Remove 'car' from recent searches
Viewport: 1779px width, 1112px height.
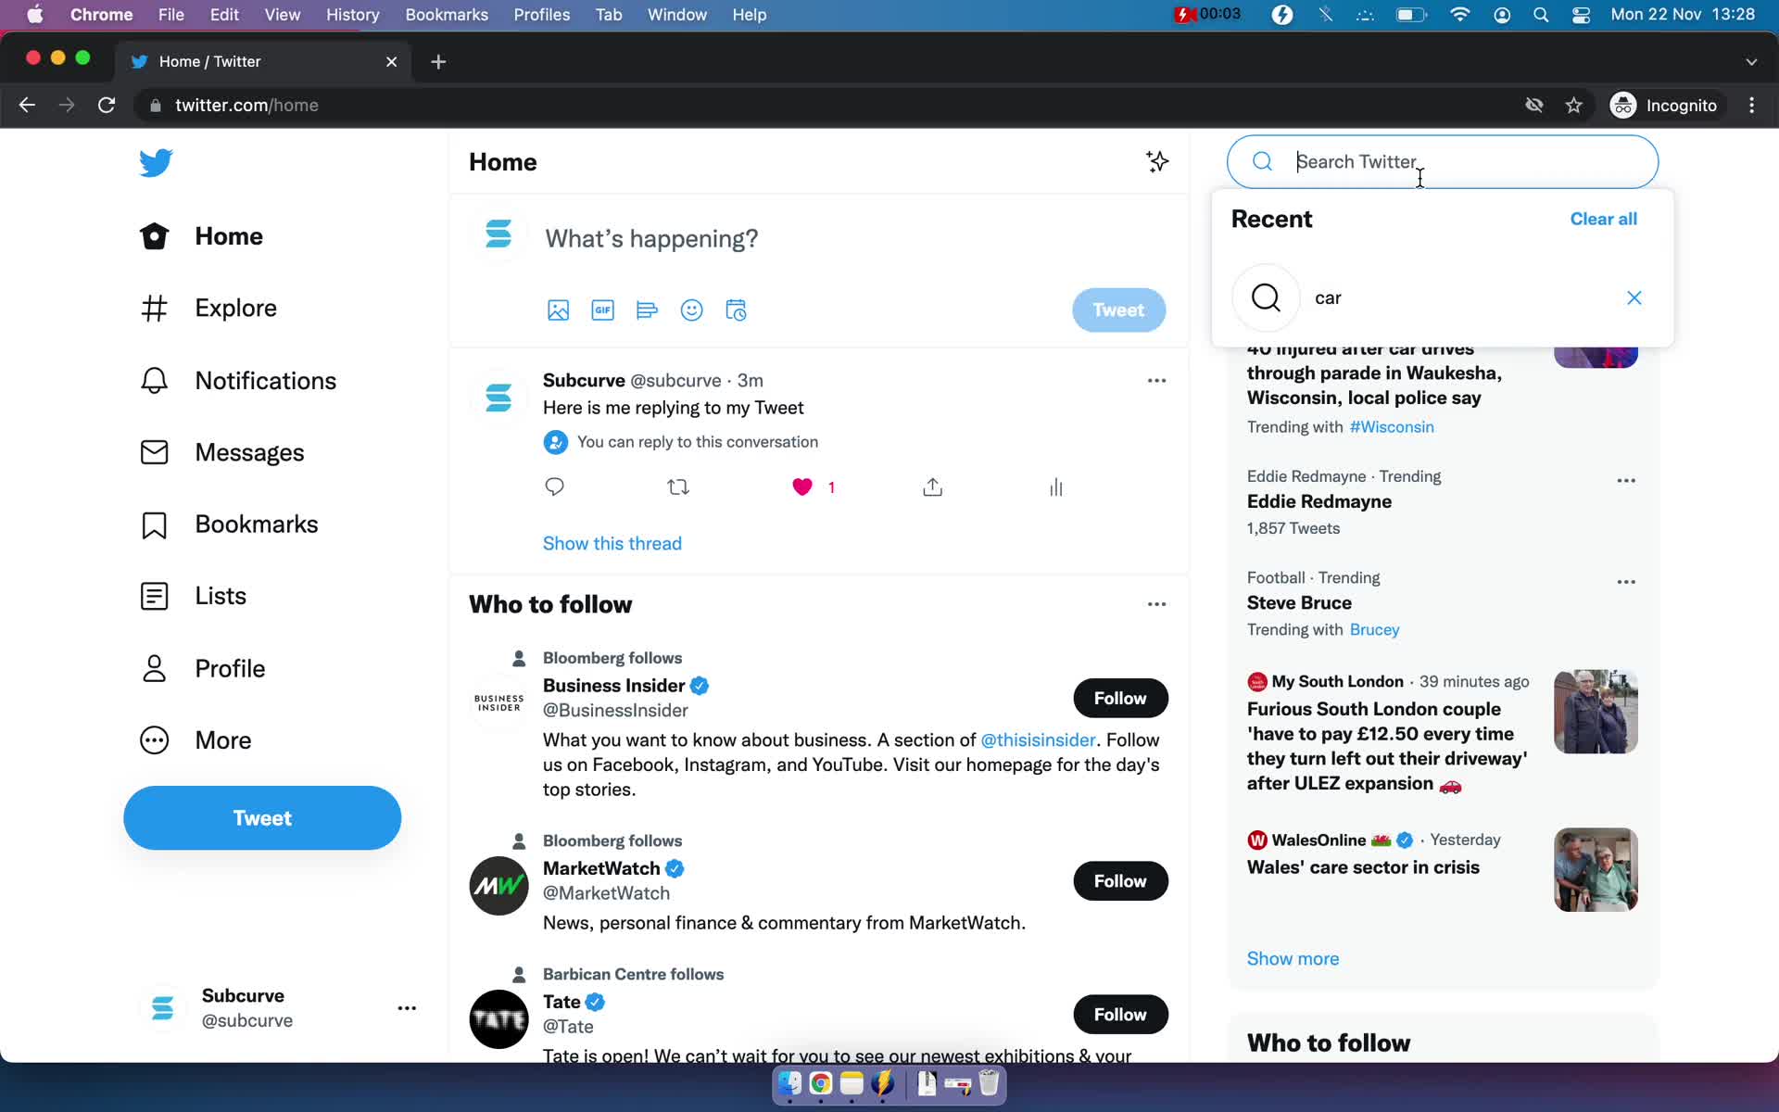pyautogui.click(x=1634, y=298)
